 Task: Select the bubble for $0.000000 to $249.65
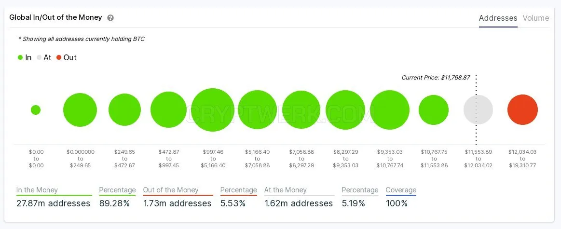80,110
